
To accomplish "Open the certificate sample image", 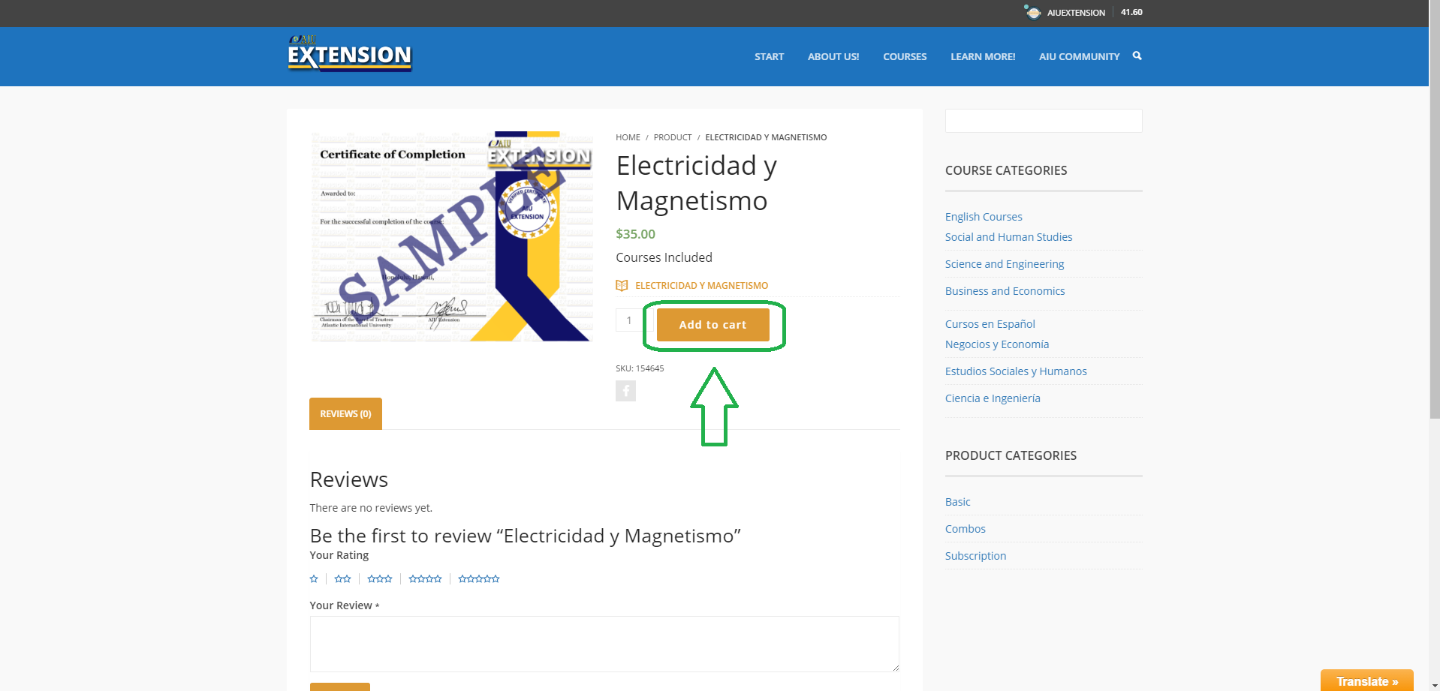I will point(452,237).
